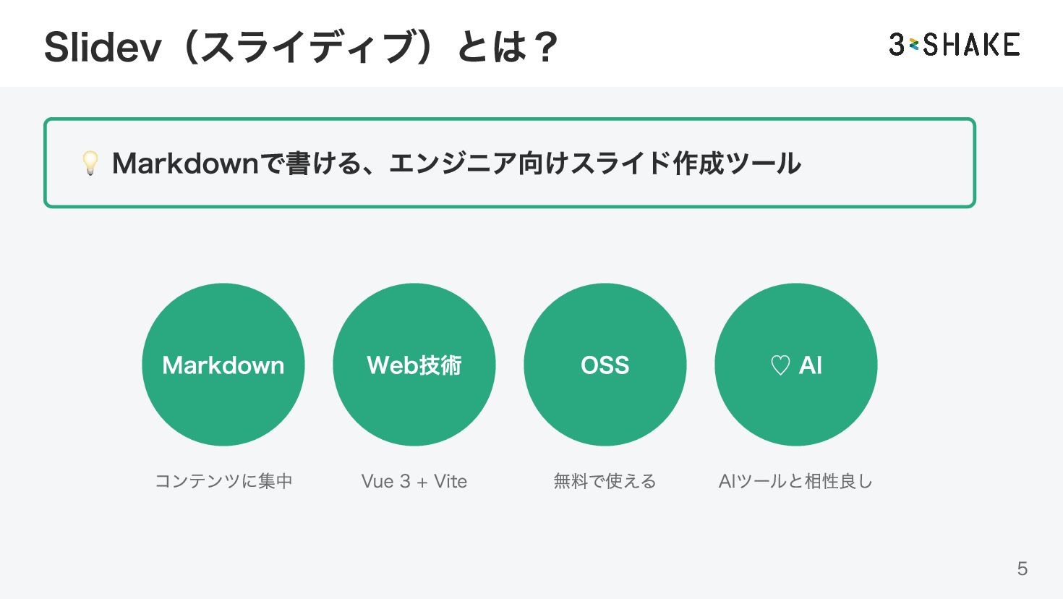Click the slide page number 5

1023,569
